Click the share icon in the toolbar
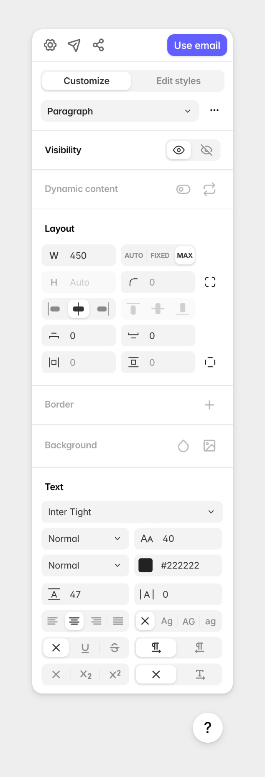The height and width of the screenshot is (777, 265). 98,45
